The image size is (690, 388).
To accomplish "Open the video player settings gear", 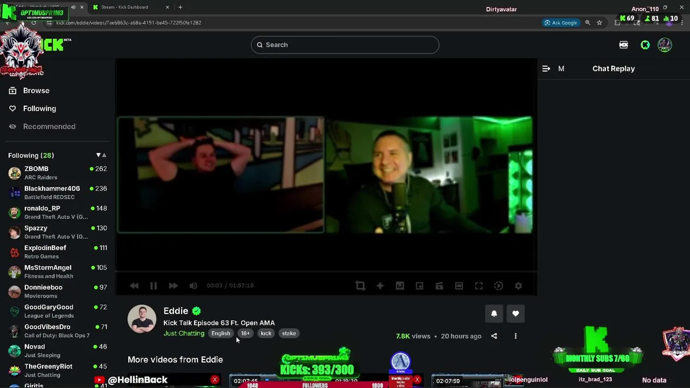I will pos(518,286).
